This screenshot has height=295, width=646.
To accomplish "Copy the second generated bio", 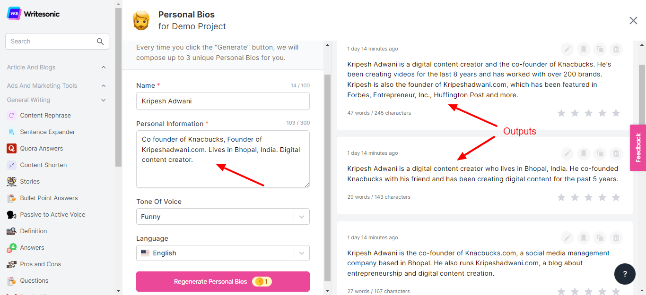I will [600, 153].
